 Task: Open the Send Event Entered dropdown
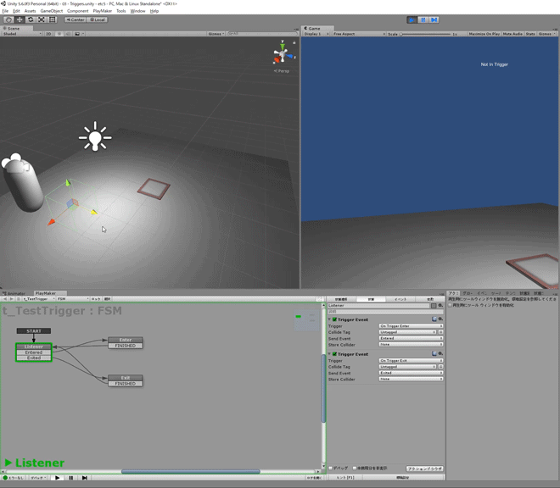(411, 338)
